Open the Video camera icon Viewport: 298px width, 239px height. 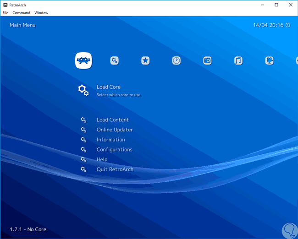click(x=270, y=60)
